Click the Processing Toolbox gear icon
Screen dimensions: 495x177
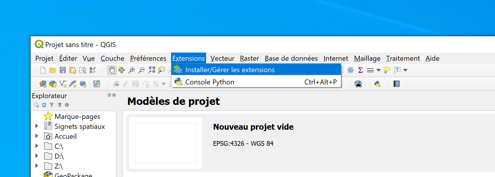351,70
